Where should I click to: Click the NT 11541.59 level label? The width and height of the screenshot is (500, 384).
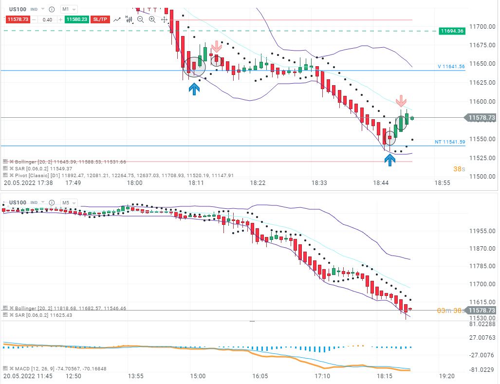[450, 142]
